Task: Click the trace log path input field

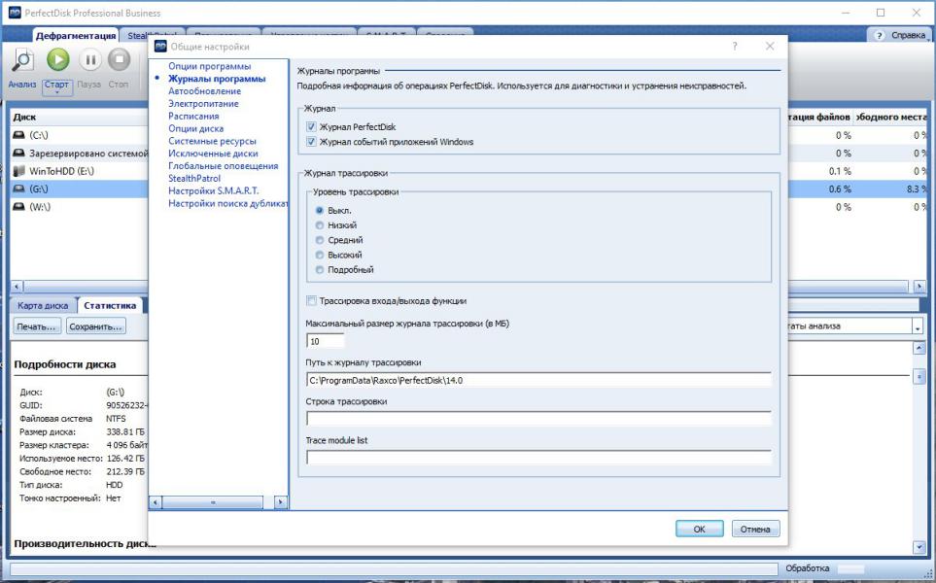Action: tap(538, 380)
